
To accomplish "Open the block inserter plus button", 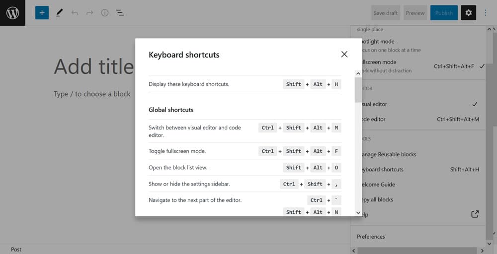I will pos(42,13).
